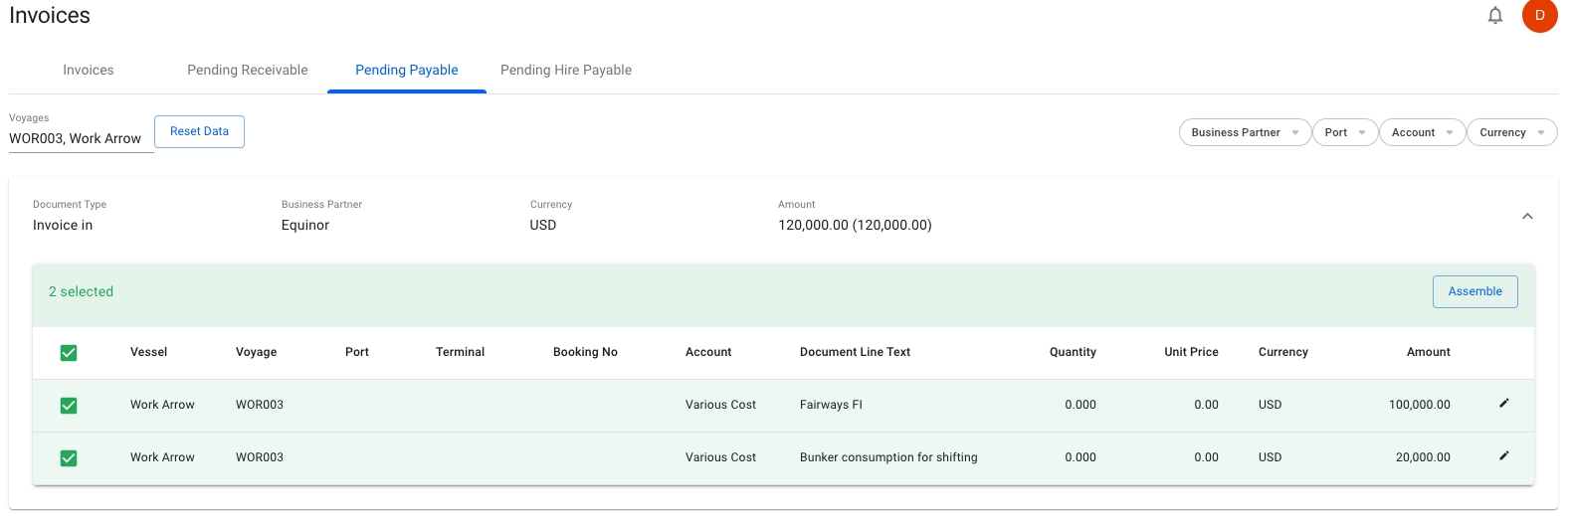The width and height of the screenshot is (1570, 526).
Task: Edit the Fairways FI line item
Action: [1503, 403]
